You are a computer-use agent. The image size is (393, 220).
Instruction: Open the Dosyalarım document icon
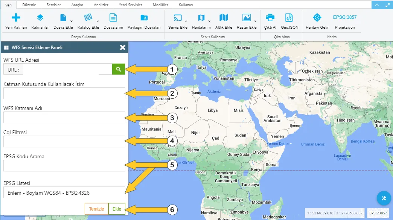click(x=113, y=18)
